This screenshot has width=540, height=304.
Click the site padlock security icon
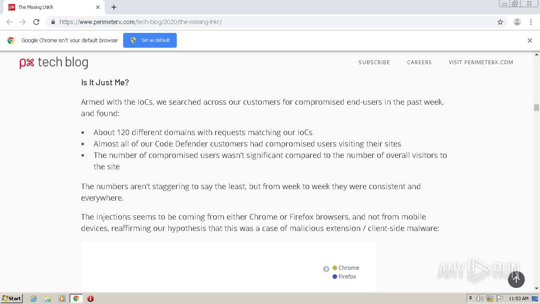click(x=53, y=22)
